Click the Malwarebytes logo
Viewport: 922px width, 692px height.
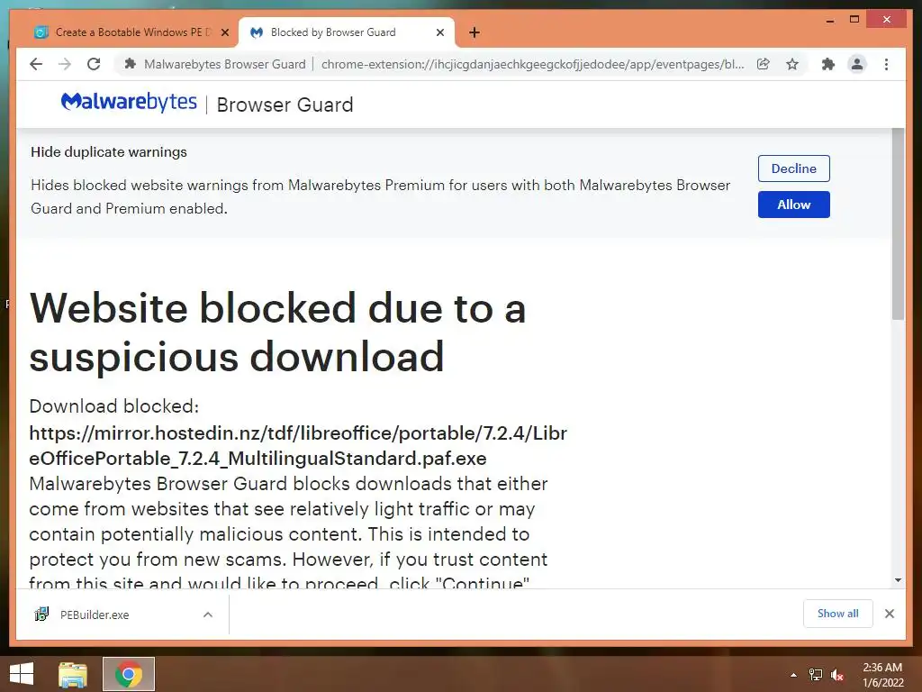pos(129,103)
